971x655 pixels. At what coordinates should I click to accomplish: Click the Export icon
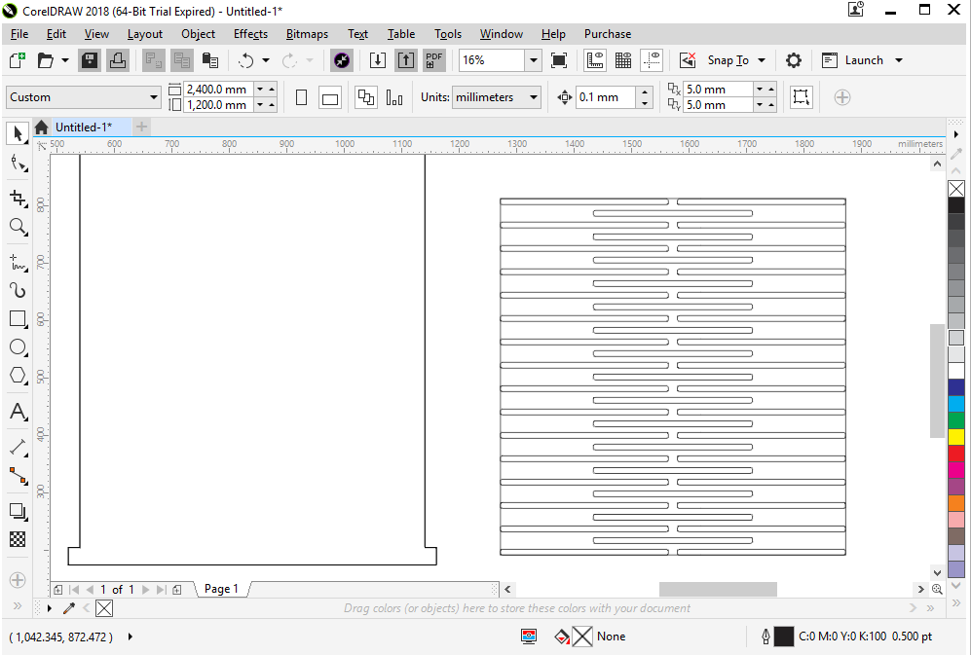coord(405,60)
